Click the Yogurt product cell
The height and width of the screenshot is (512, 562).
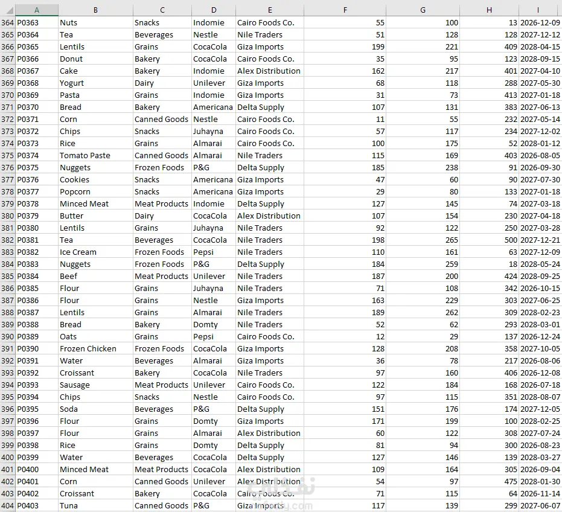coord(95,83)
